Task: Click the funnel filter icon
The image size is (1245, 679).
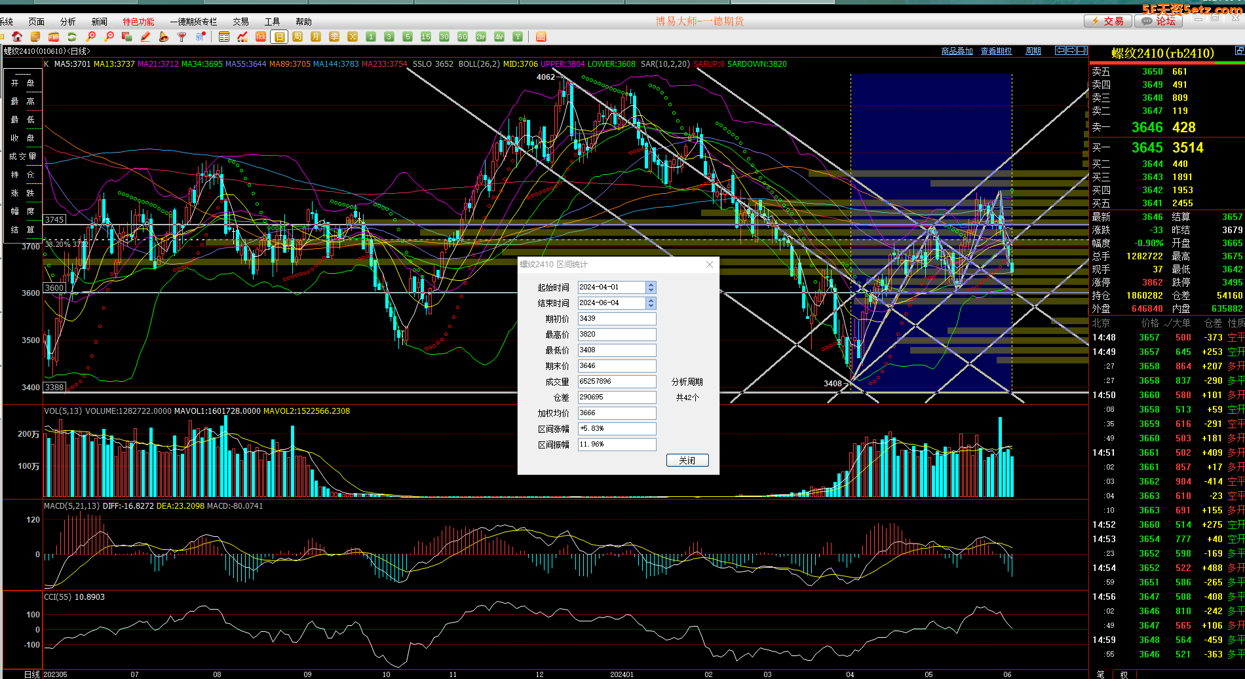Action: coord(182,37)
